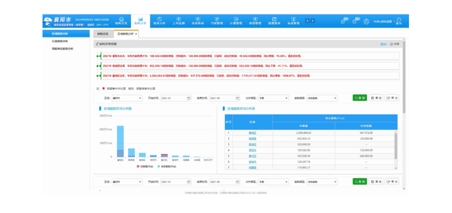This screenshot has height=213, width=452.
Task: Click the 能耗分析 chart icon in navigation
Action: tap(140, 21)
